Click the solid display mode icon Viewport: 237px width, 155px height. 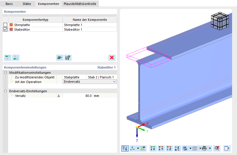(185, 148)
